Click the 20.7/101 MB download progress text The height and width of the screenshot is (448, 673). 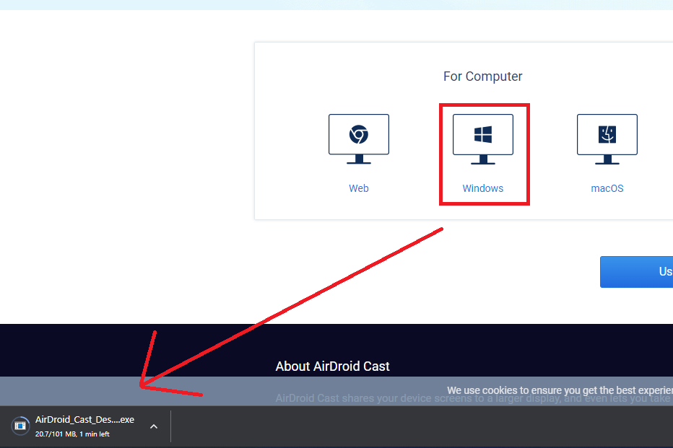tap(72, 434)
